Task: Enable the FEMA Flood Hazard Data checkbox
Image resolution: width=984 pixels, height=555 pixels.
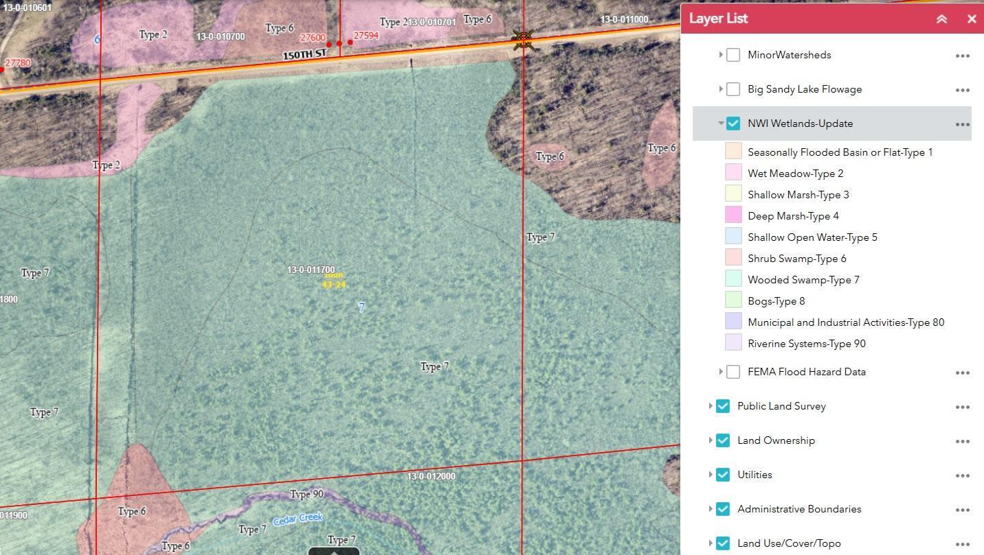Action: 733,372
